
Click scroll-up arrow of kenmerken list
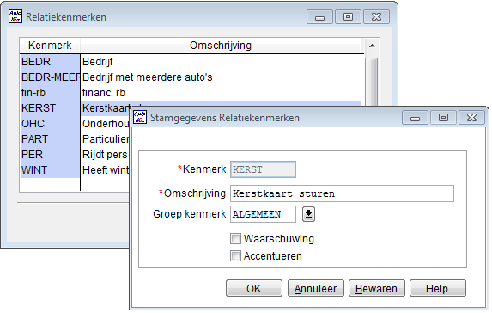(x=372, y=46)
